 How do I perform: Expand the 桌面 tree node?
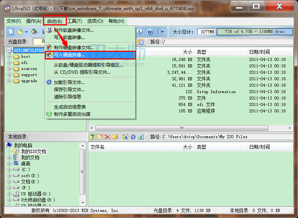[9, 163]
